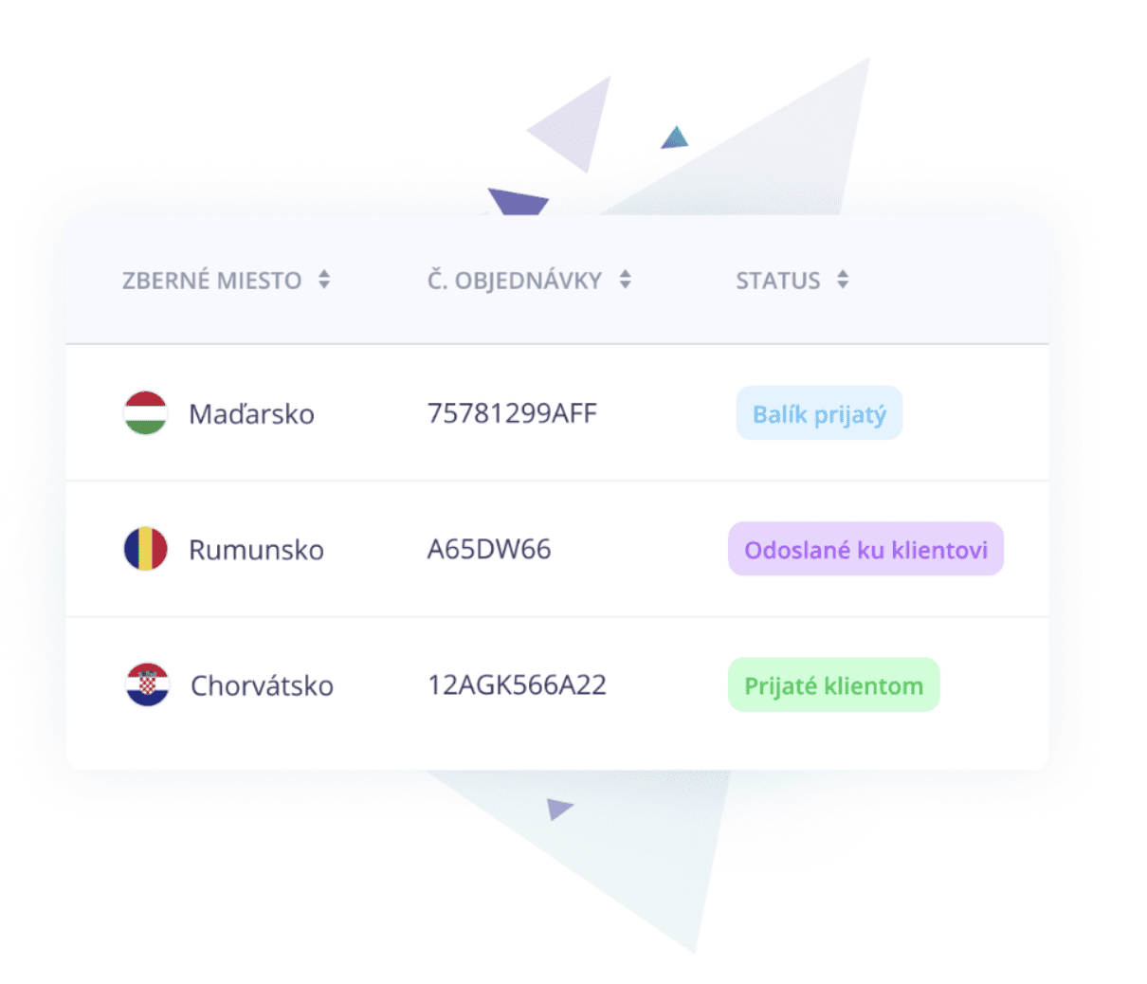The image size is (1147, 984).
Task: Sort by Zberné miesto arrows
Action: [x=324, y=280]
